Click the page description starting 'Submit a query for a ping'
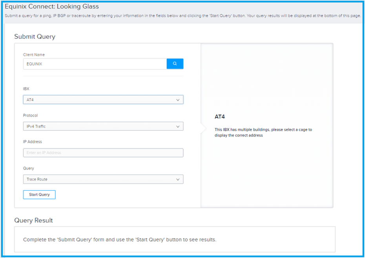The image size is (365, 258). [x=183, y=16]
